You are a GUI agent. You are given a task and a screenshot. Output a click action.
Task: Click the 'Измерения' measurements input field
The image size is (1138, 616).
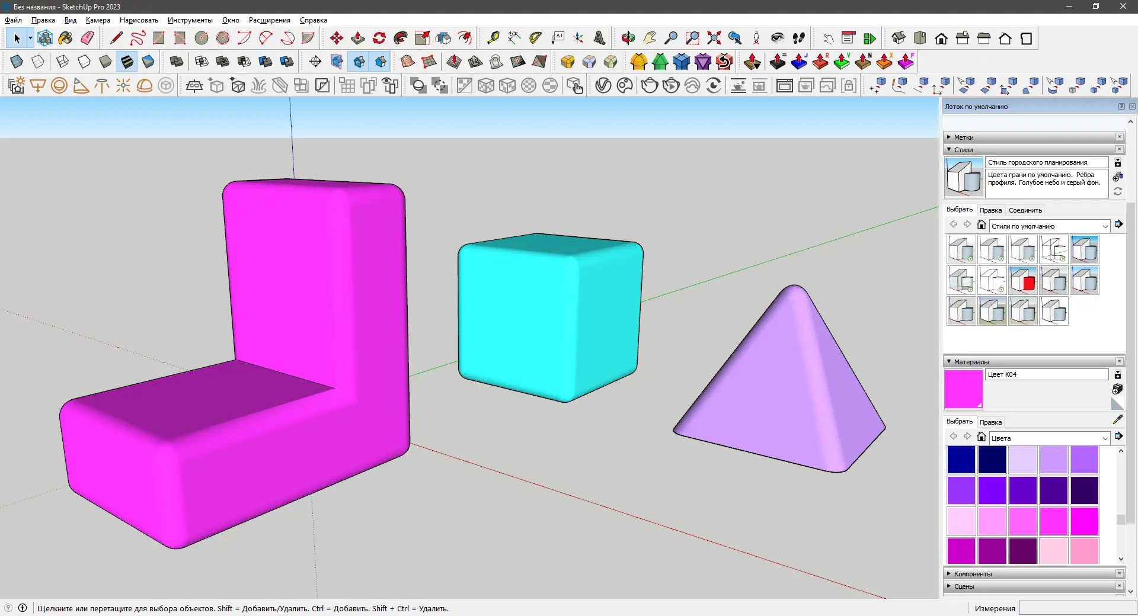pos(1076,608)
